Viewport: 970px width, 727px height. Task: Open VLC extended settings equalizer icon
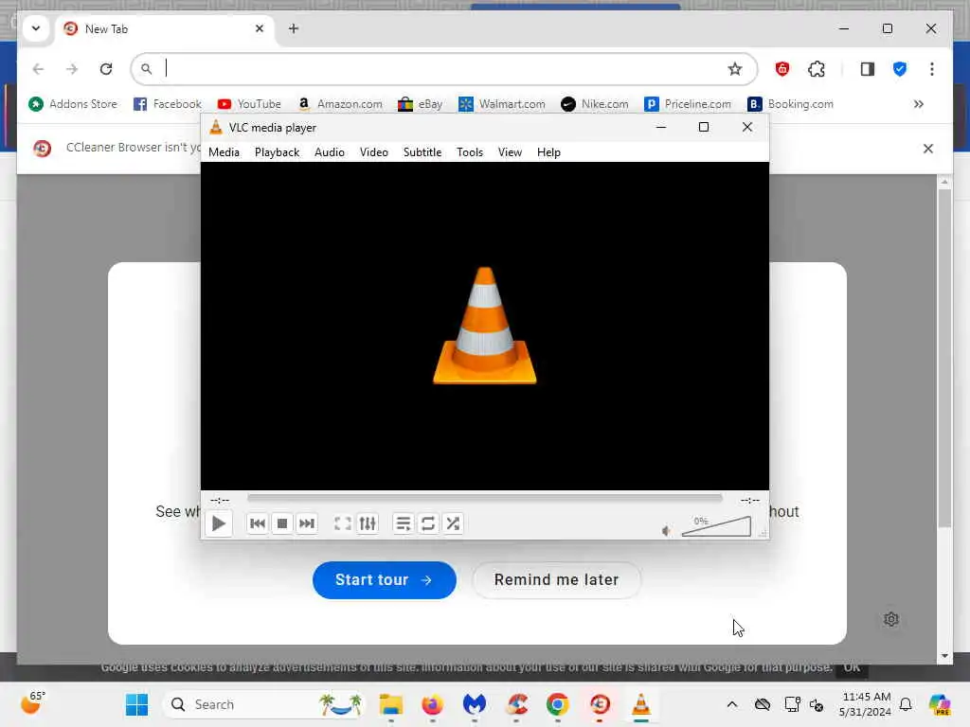click(368, 523)
